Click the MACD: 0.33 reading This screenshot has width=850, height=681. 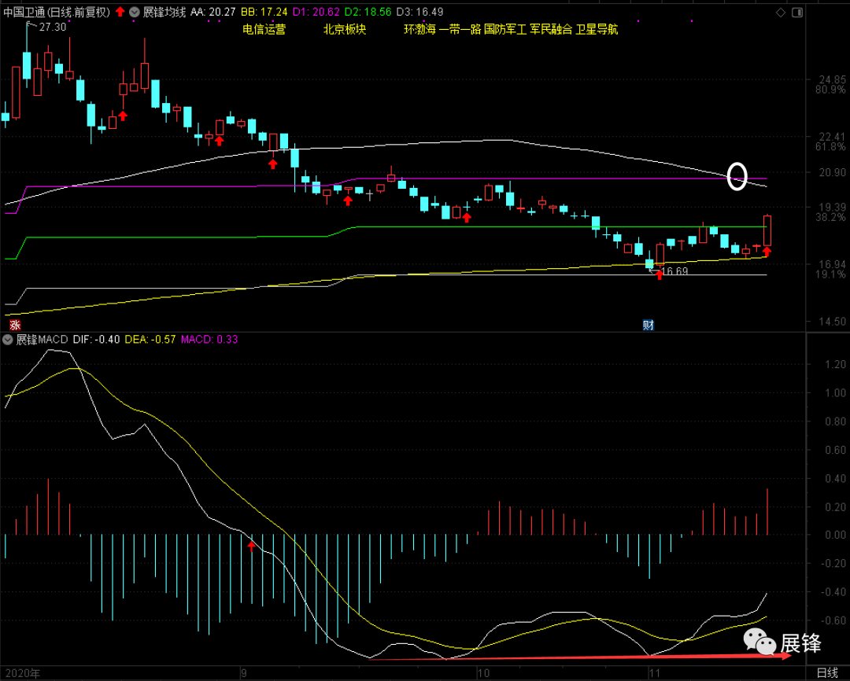[x=209, y=340]
